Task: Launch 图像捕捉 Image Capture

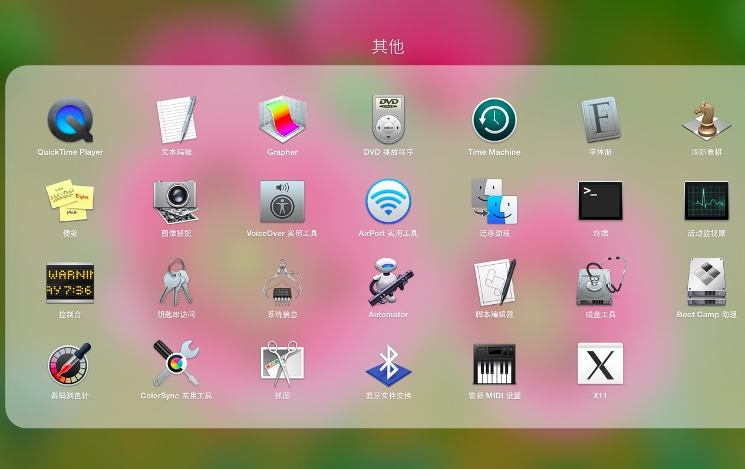Action: click(176, 202)
